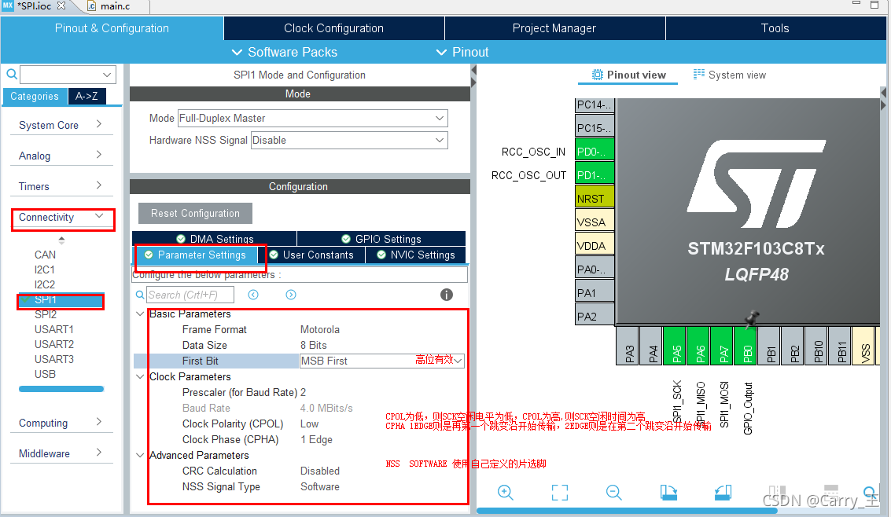The width and height of the screenshot is (891, 517).
Task: Expand the Analog category
Action: click(x=61, y=156)
